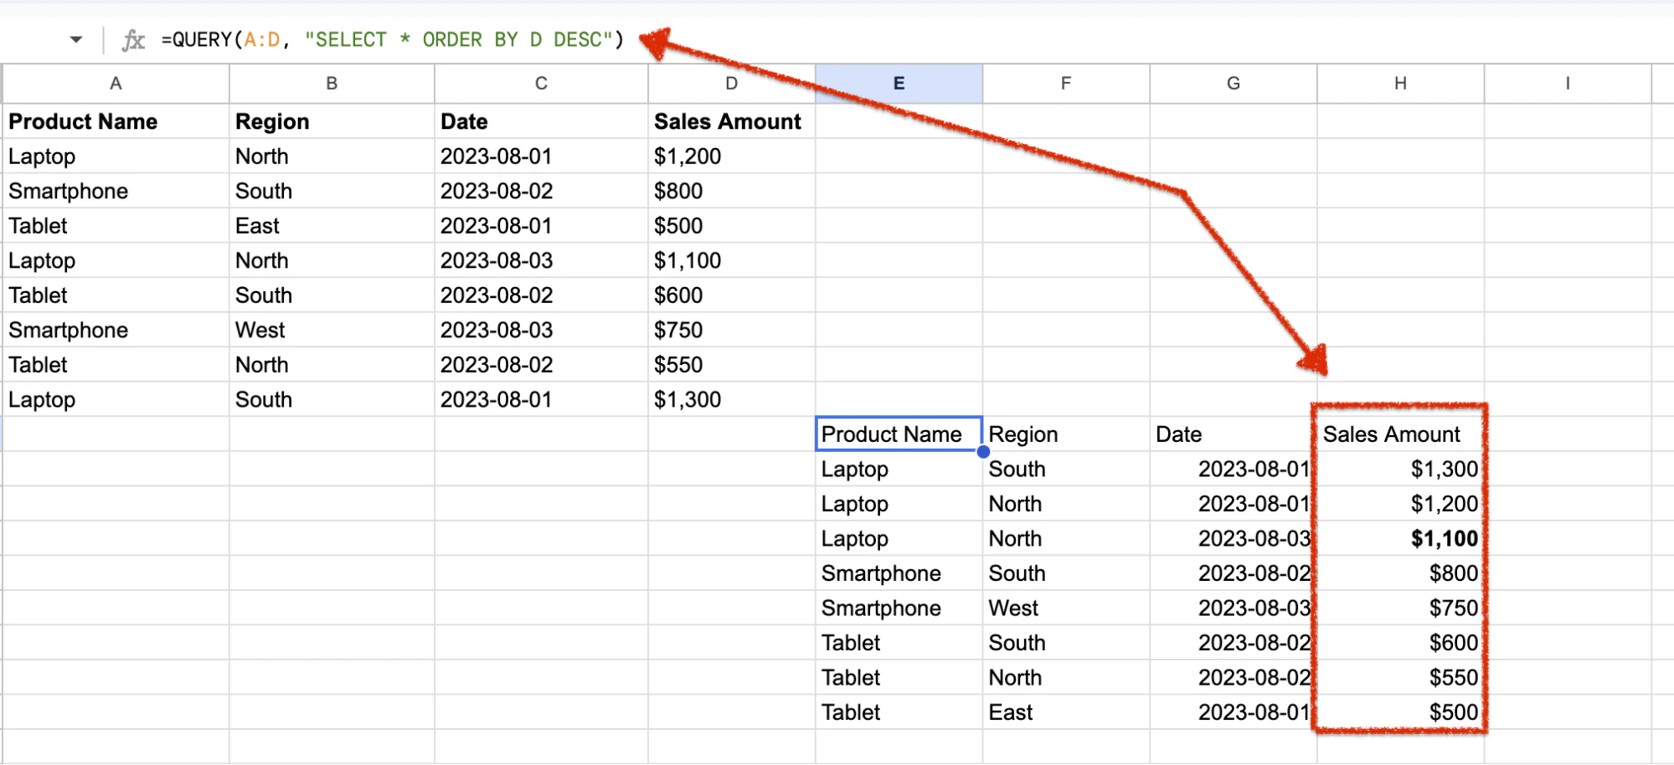Select the 'East' cell in column B
1674x765 pixels.
point(332,226)
